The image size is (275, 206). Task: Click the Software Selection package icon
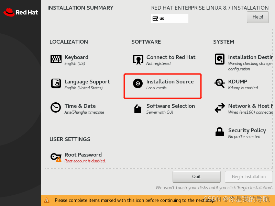point(138,109)
